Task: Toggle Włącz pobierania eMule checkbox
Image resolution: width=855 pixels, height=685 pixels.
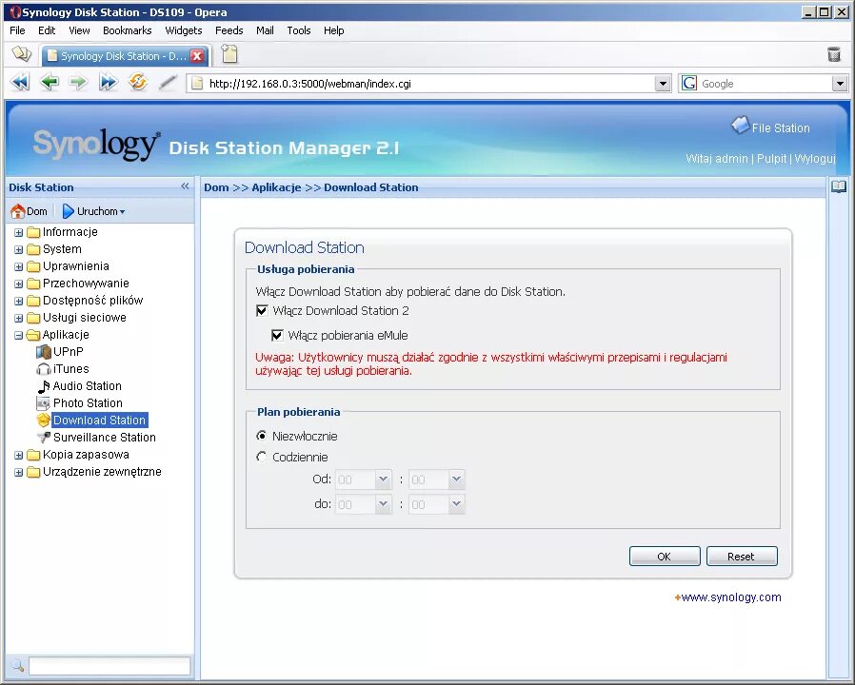Action: pyautogui.click(x=277, y=335)
